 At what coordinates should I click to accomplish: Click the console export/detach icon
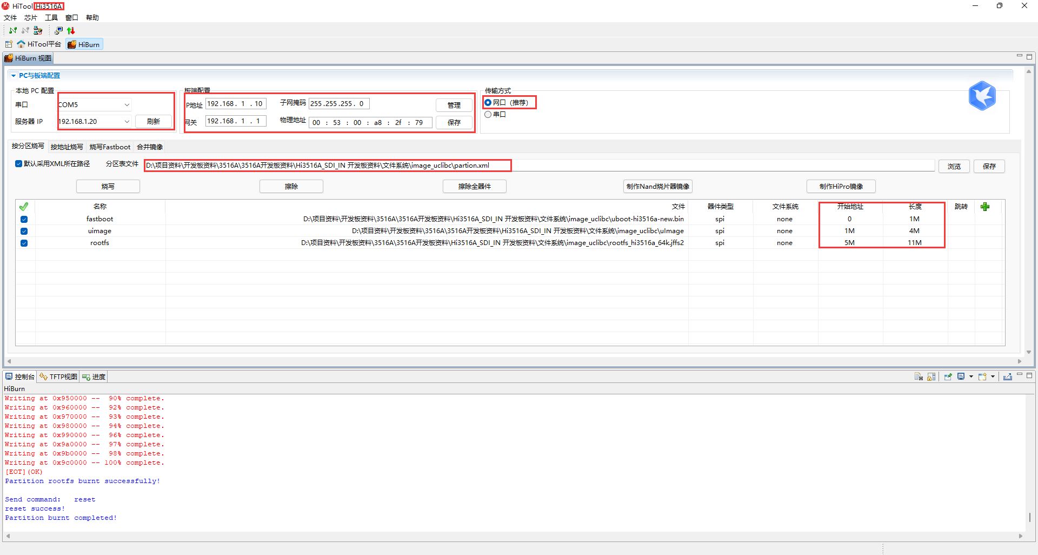tap(1008, 376)
